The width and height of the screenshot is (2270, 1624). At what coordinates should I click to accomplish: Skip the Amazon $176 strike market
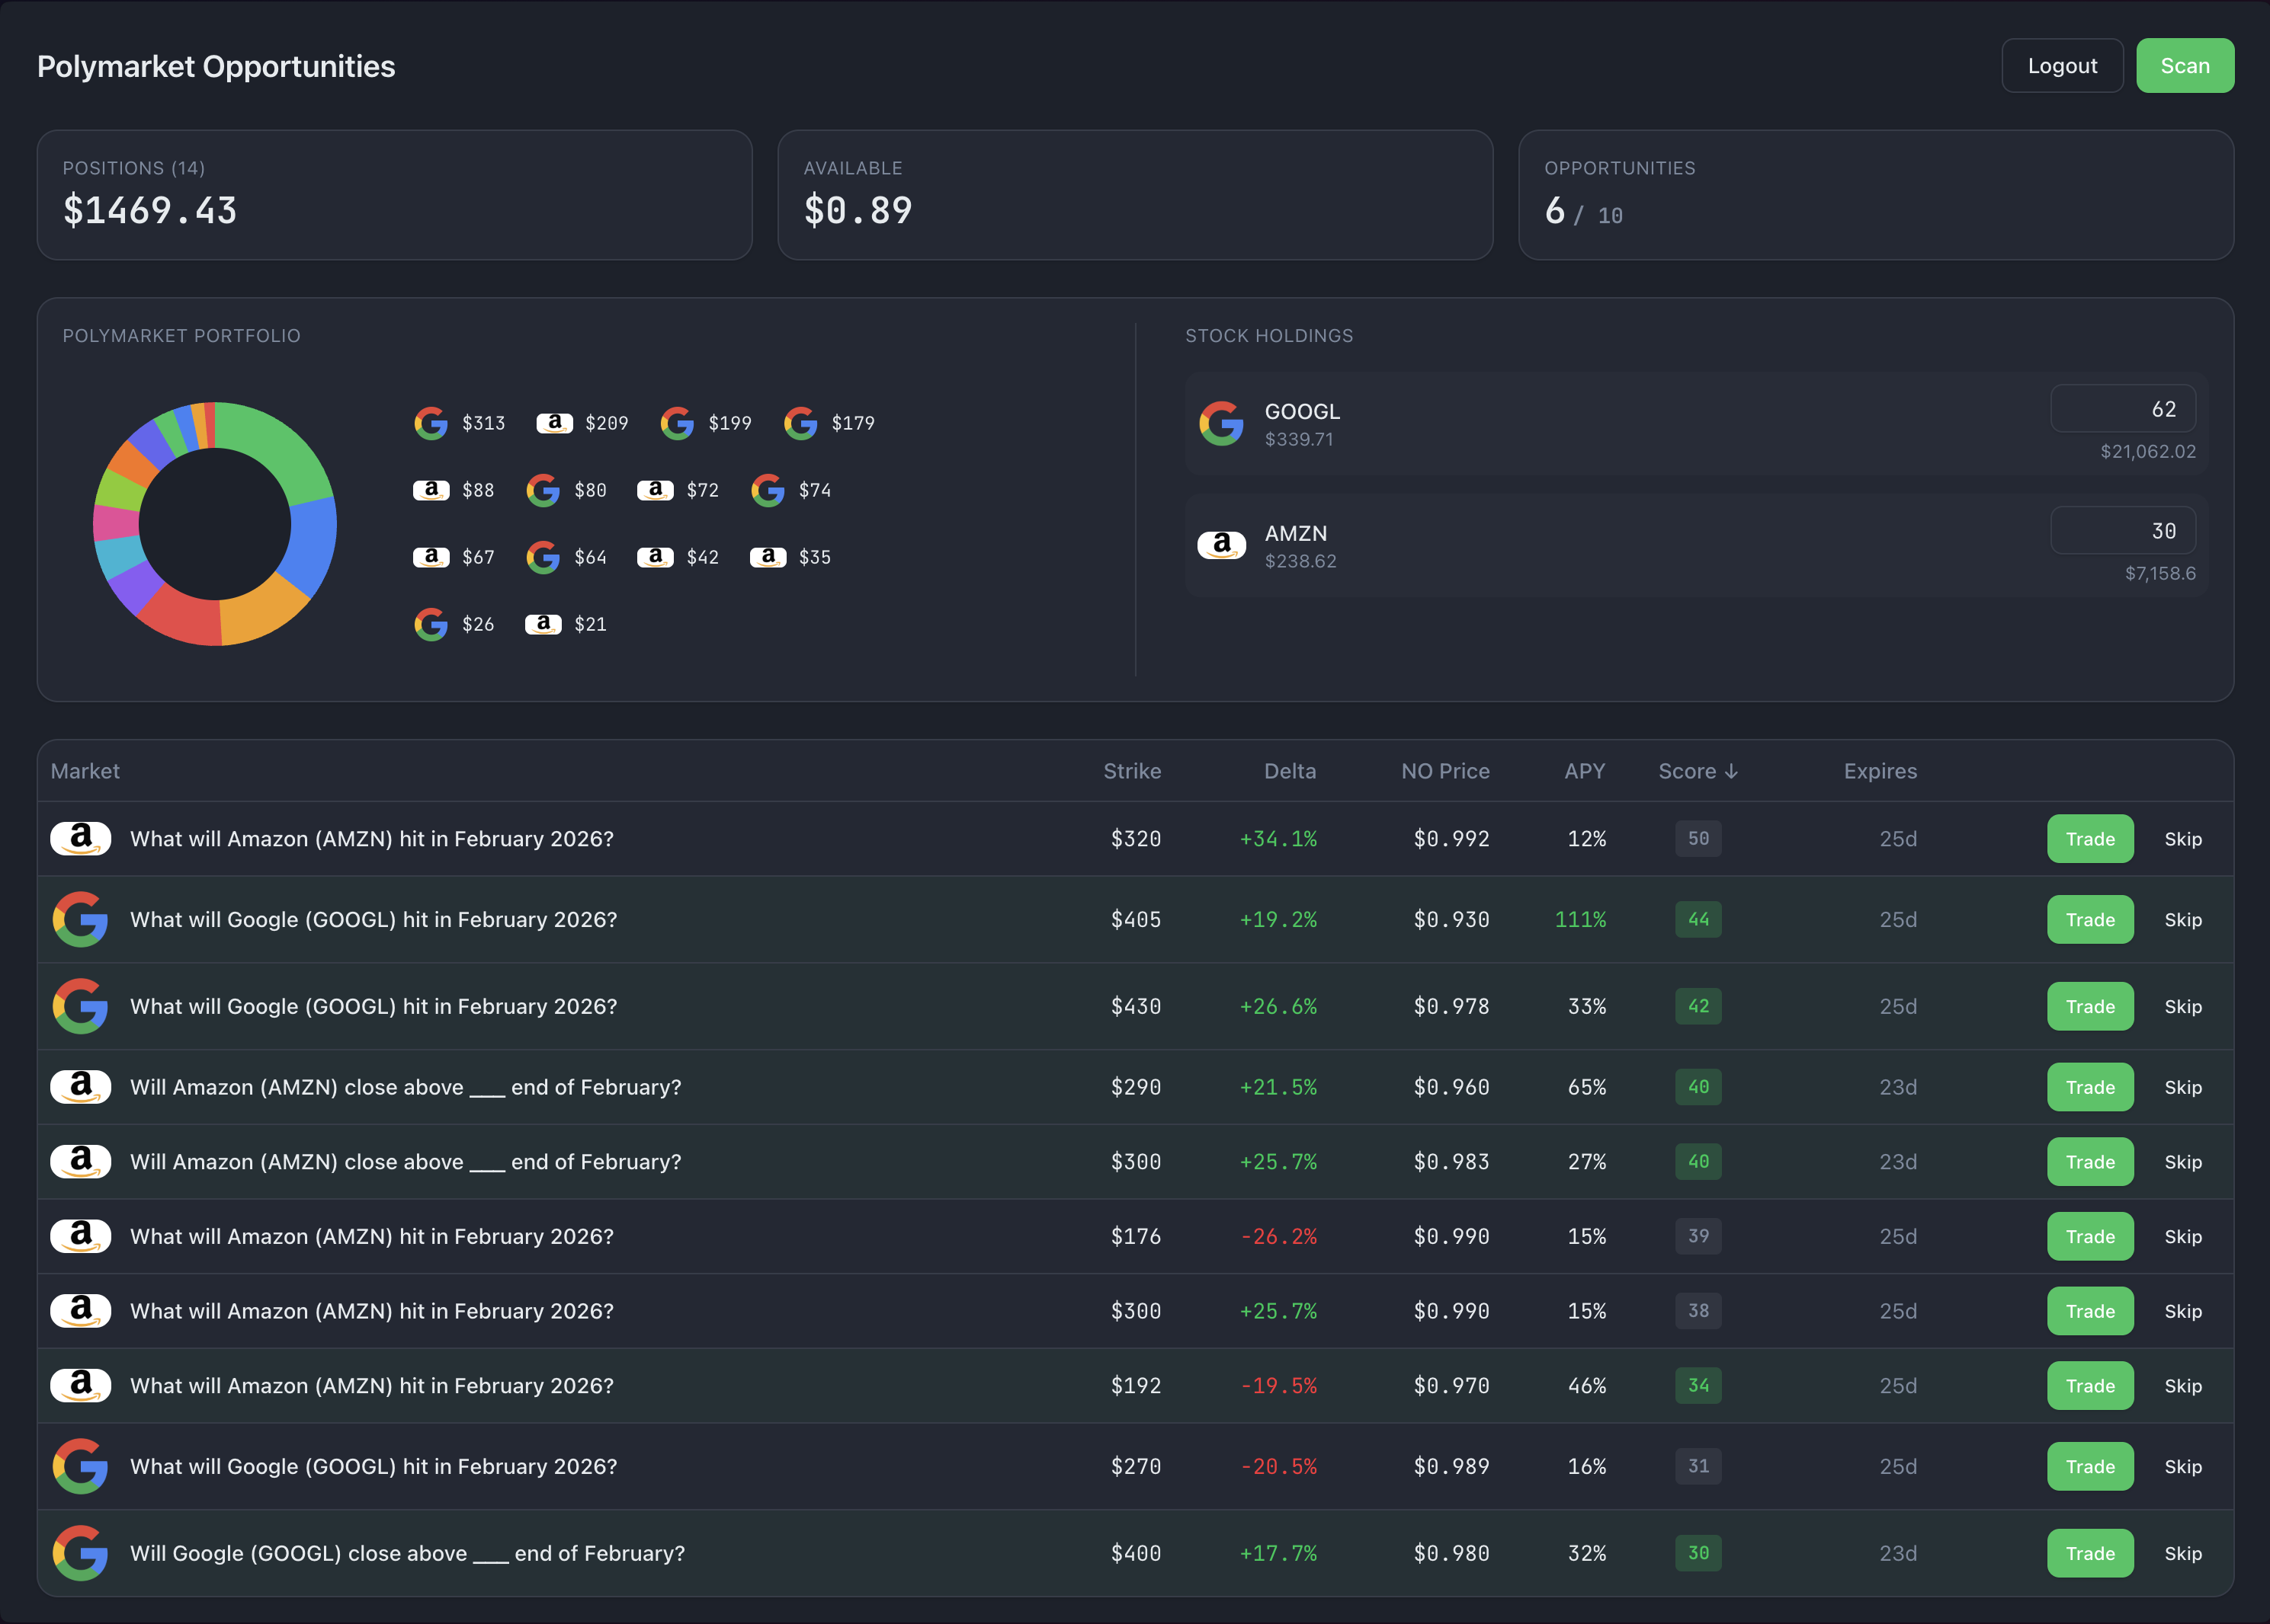(x=2182, y=1236)
